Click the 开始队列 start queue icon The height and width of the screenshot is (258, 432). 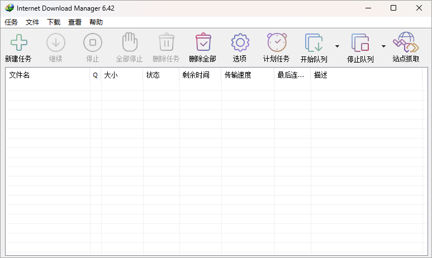(x=314, y=42)
